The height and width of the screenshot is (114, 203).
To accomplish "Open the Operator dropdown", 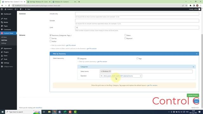I will click(x=121, y=76).
